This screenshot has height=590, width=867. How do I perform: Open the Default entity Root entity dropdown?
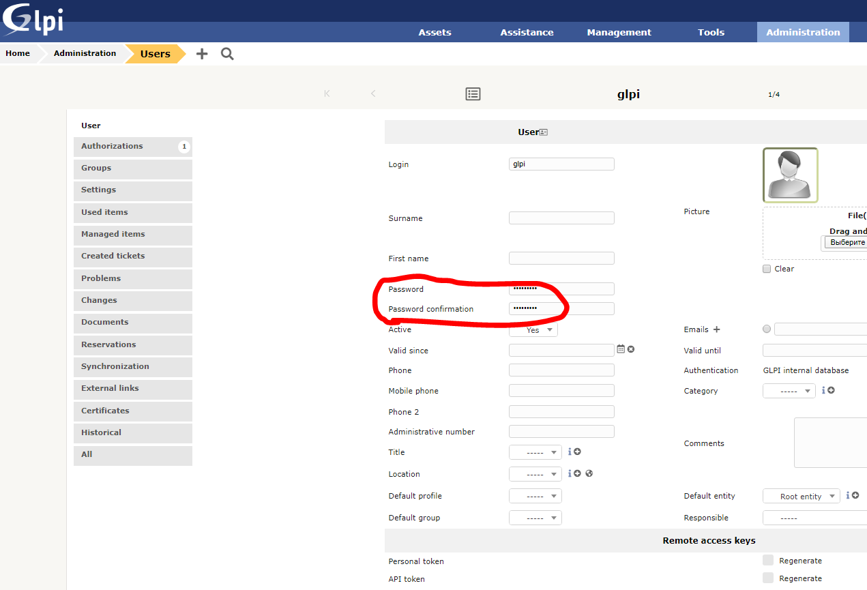pyautogui.click(x=802, y=496)
